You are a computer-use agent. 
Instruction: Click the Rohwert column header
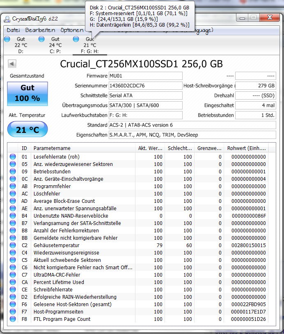pos(246,148)
